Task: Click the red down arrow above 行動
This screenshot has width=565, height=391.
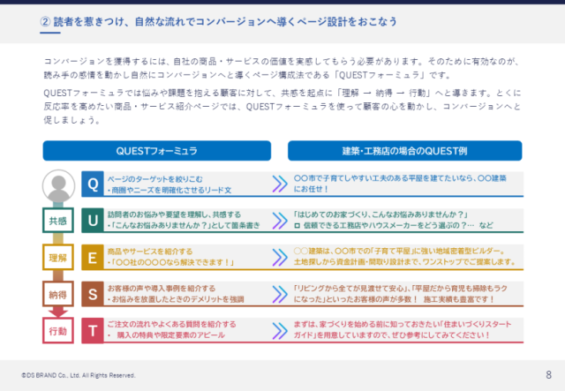Action: tap(58, 312)
